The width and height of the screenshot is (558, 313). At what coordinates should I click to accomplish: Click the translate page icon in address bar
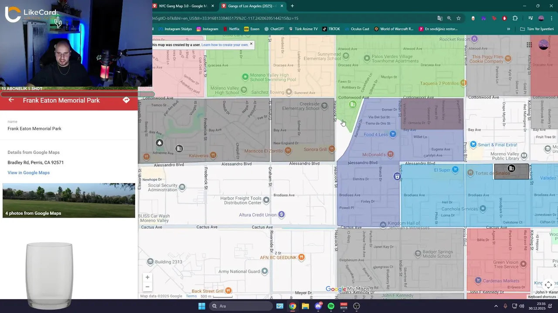[440, 18]
